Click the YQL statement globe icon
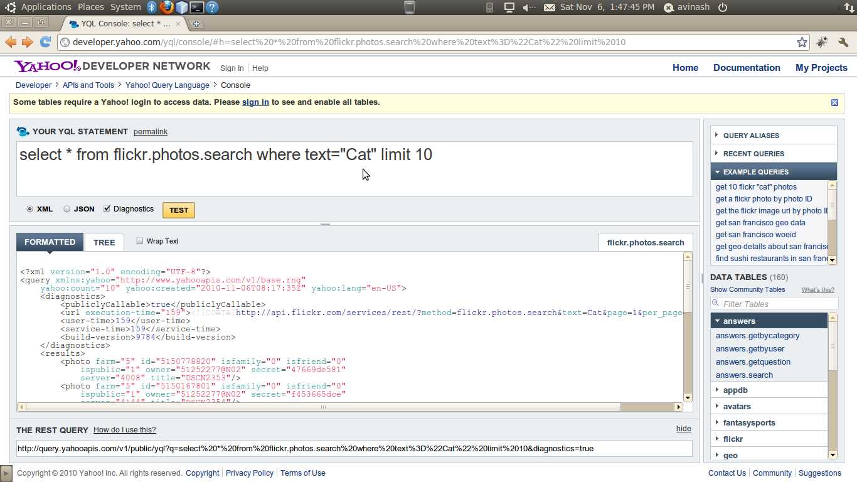The width and height of the screenshot is (857, 482). coord(23,132)
